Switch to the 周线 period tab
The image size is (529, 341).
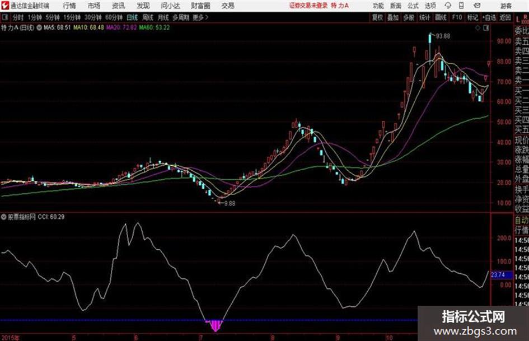click(x=148, y=17)
